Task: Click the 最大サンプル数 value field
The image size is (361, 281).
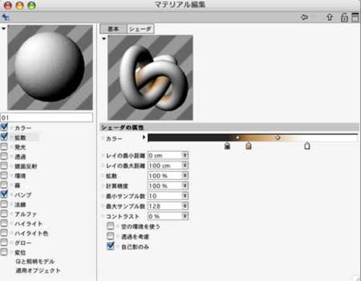Action: coord(165,206)
